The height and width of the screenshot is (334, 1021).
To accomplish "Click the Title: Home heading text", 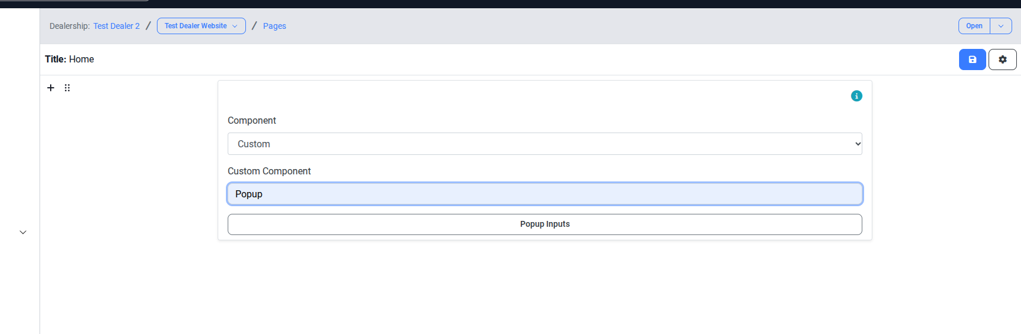I will click(70, 59).
